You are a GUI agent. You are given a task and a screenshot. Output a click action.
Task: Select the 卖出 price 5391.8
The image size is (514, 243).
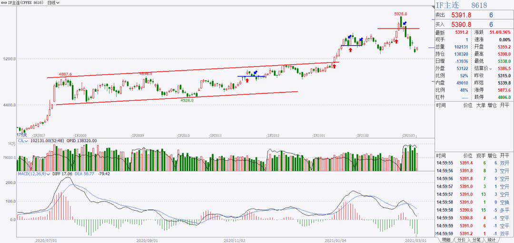tap(461, 15)
